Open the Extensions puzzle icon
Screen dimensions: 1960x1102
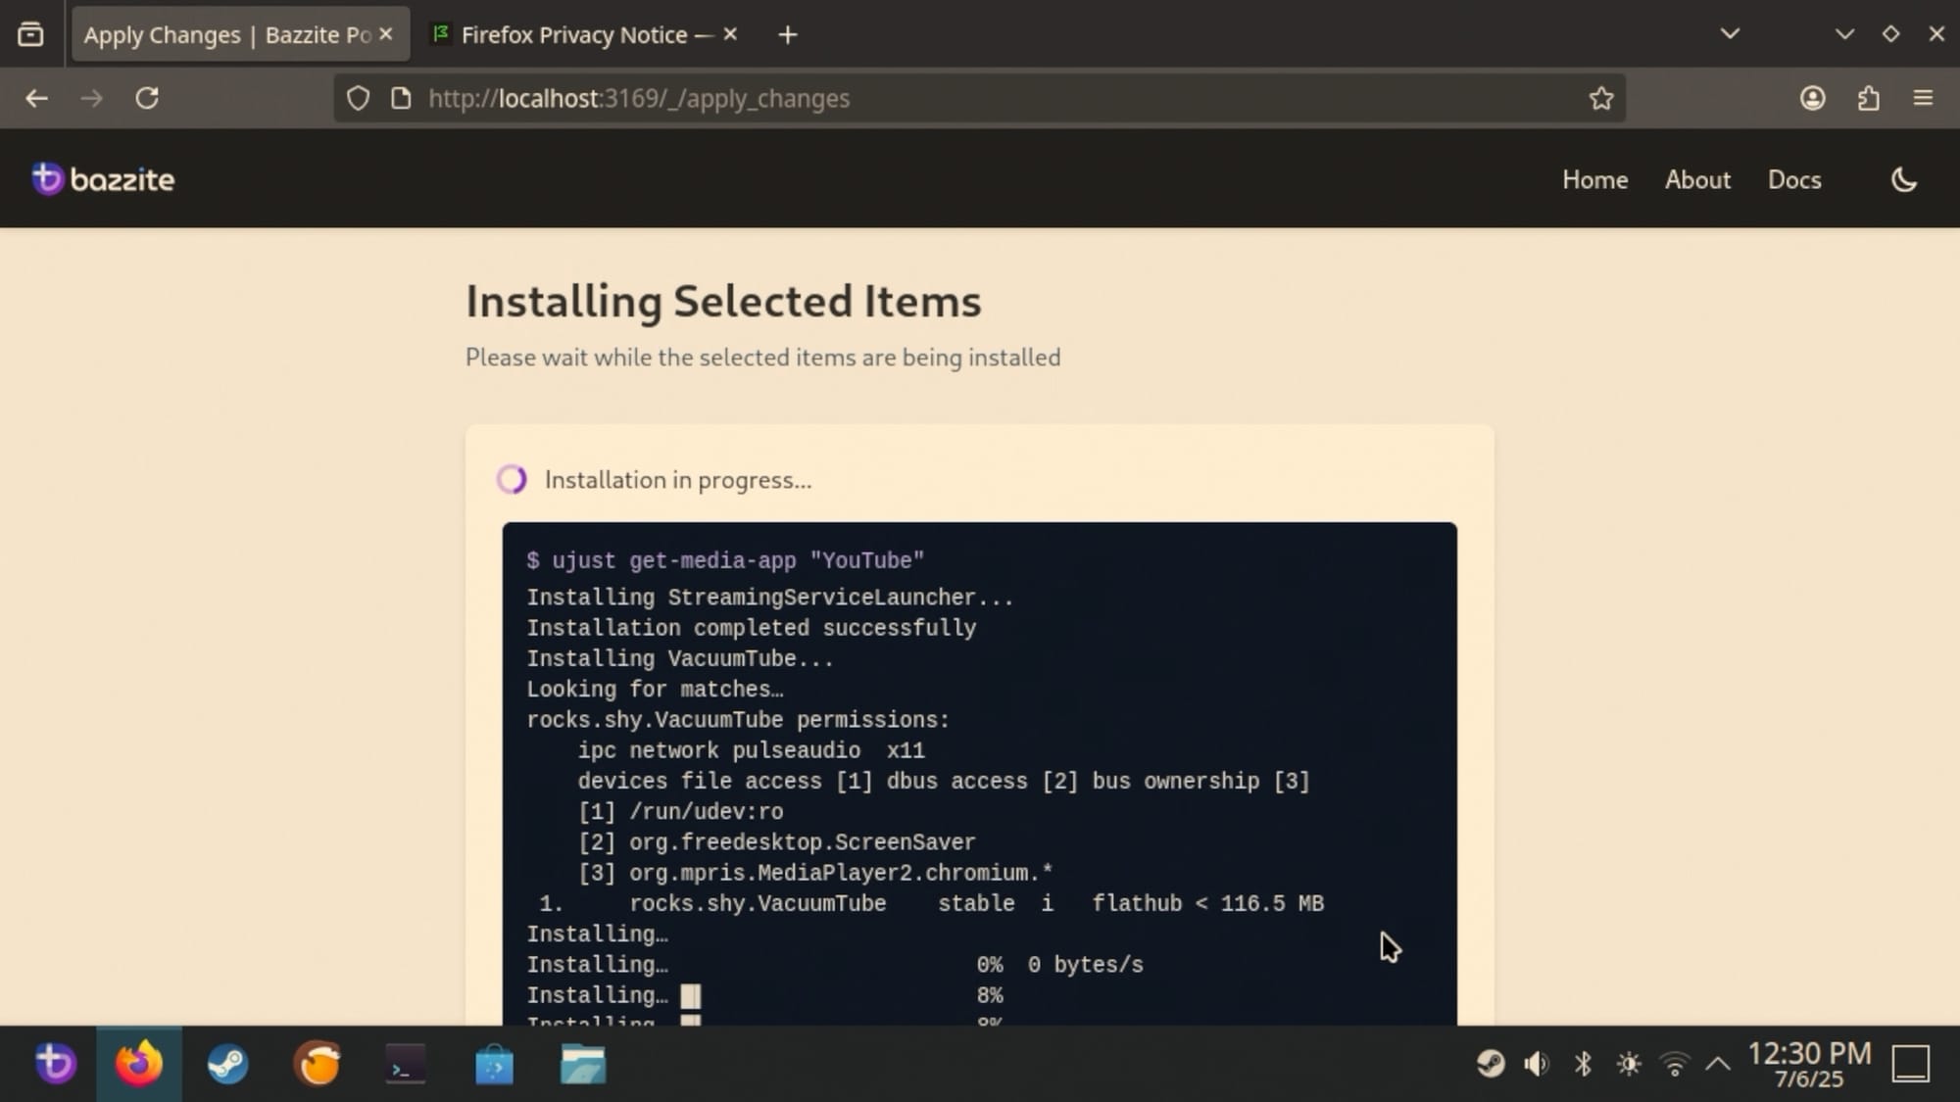coord(1868,98)
